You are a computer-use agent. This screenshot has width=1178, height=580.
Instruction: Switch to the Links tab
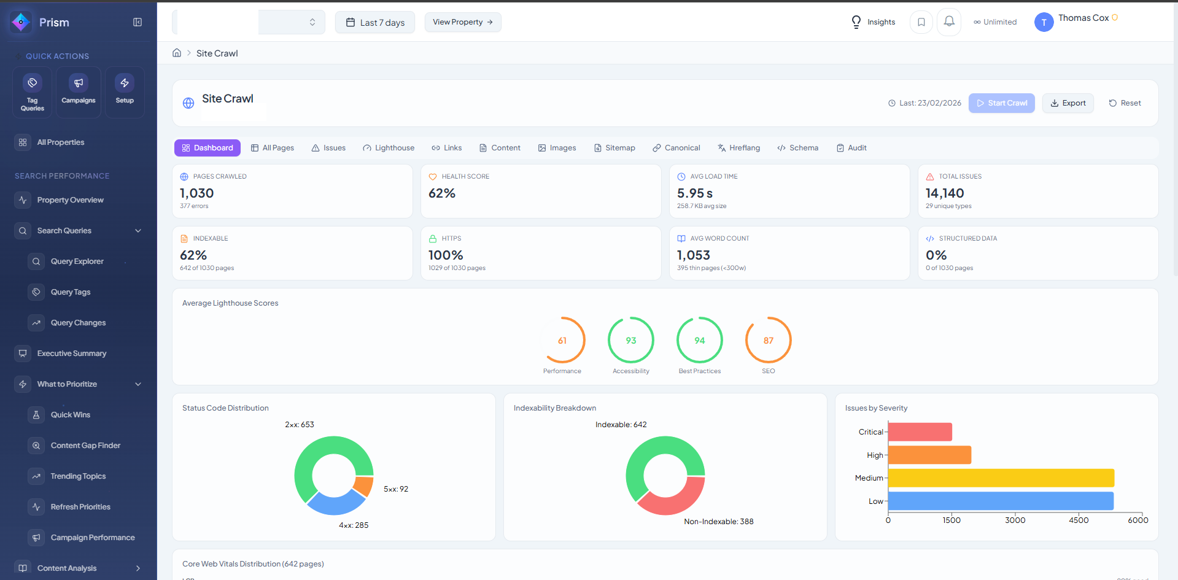[446, 148]
